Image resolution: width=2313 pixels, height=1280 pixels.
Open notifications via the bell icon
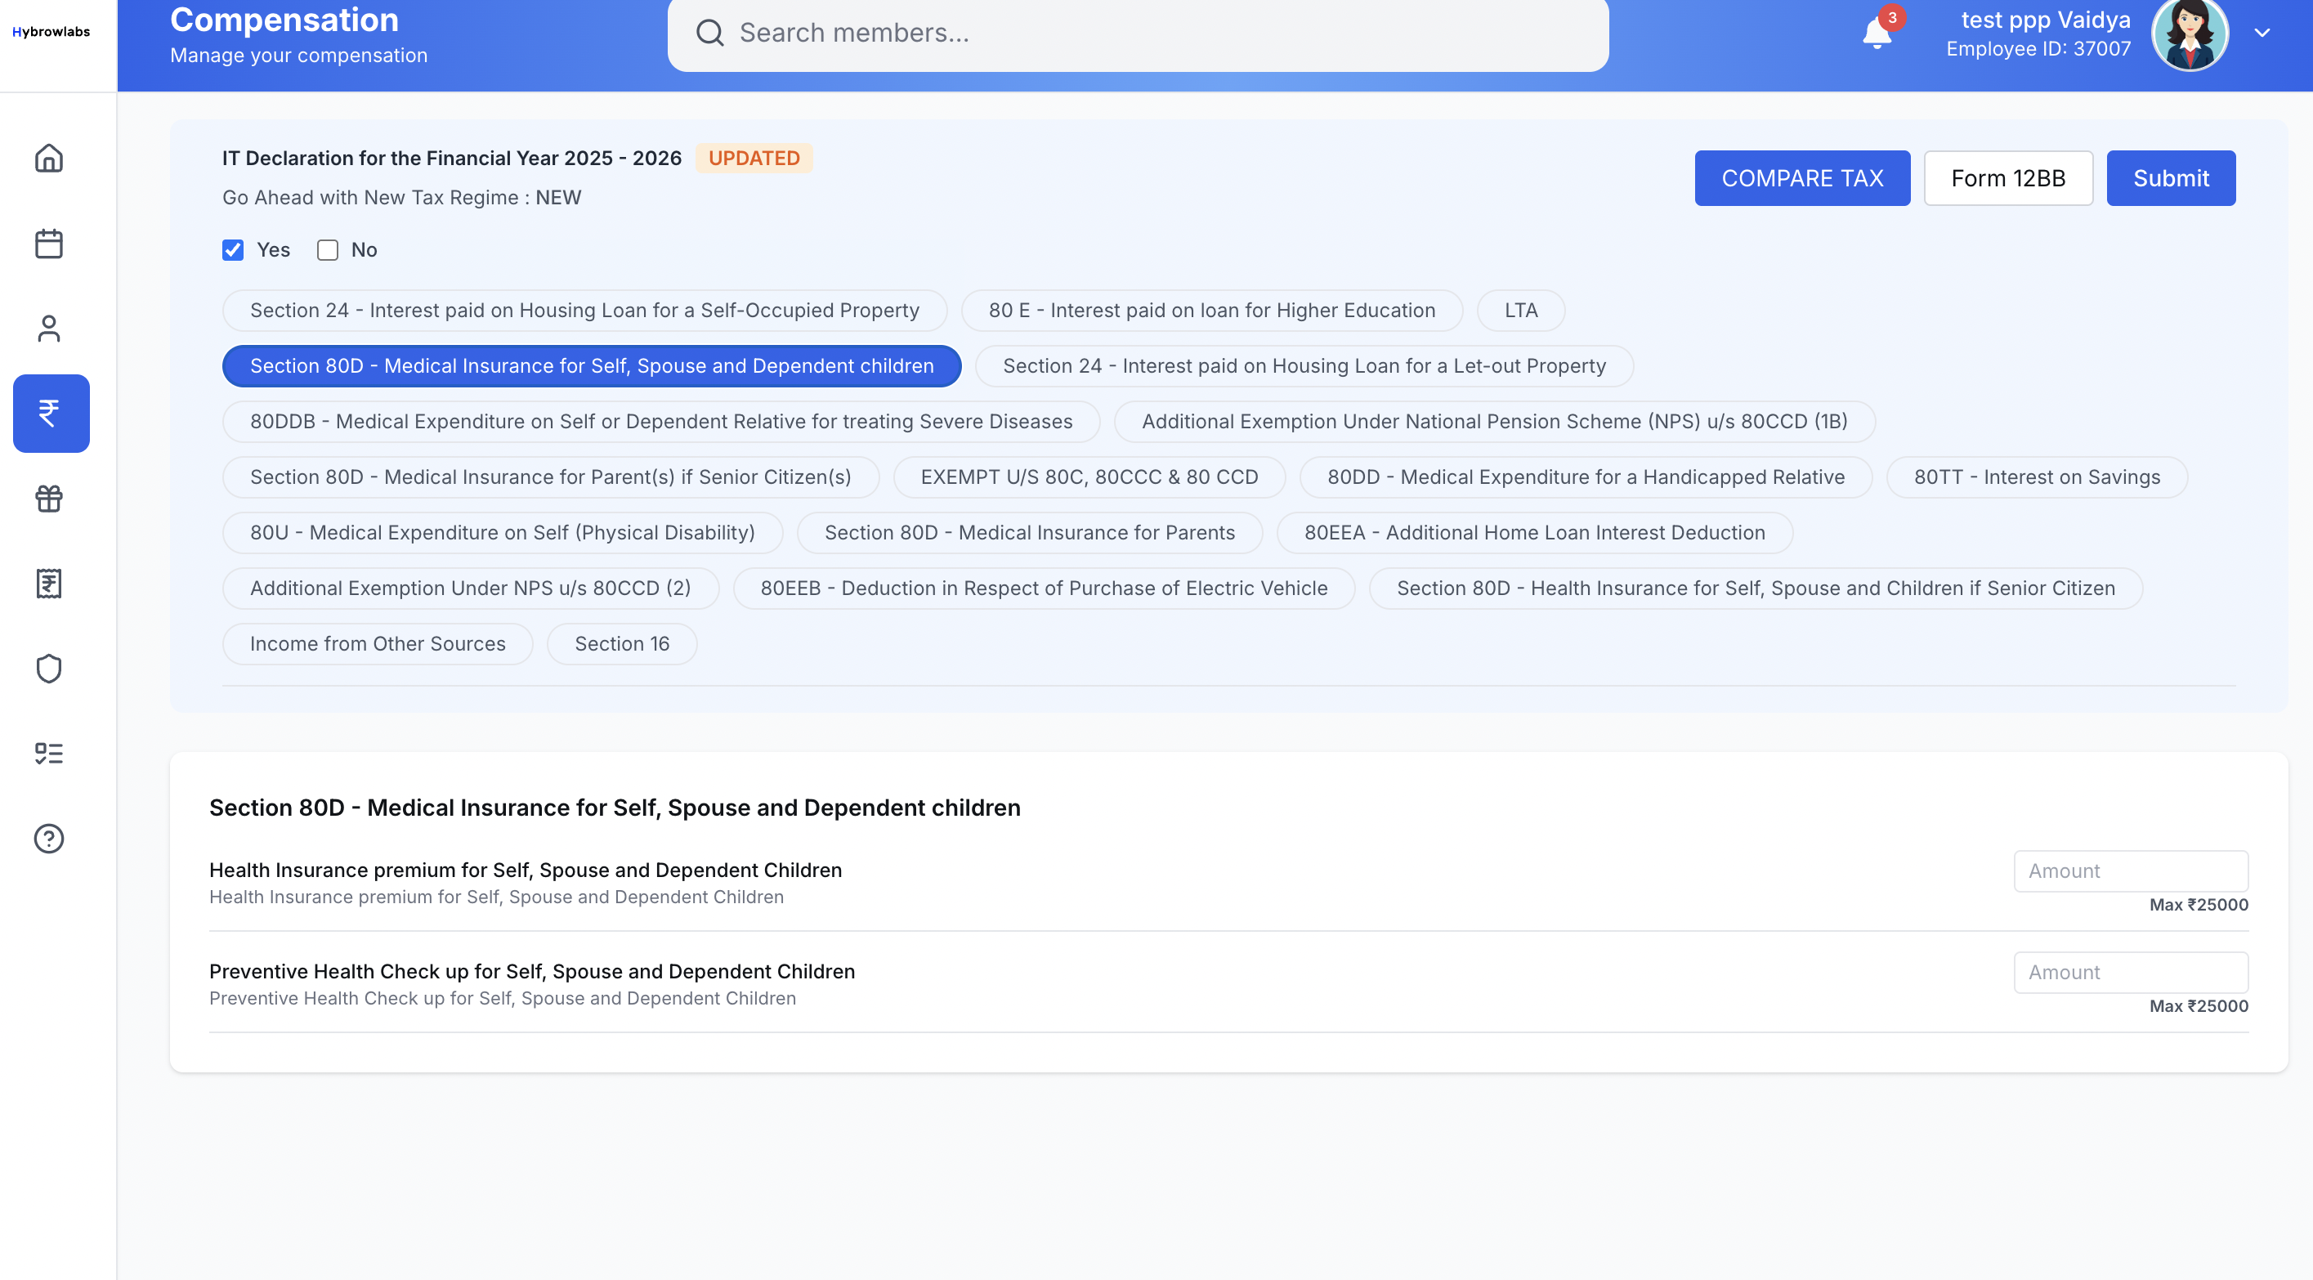(1877, 34)
